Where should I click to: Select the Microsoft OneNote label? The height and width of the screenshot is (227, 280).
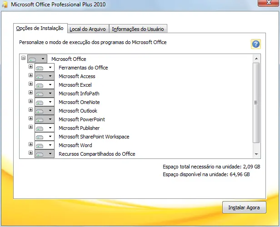[x=79, y=102]
